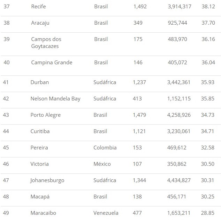Select México in the Victoria row
Screen dimensions: 221x220
[102, 164]
